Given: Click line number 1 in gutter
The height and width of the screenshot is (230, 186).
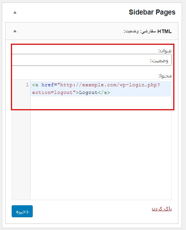Looking at the screenshot, I should coord(27,85).
